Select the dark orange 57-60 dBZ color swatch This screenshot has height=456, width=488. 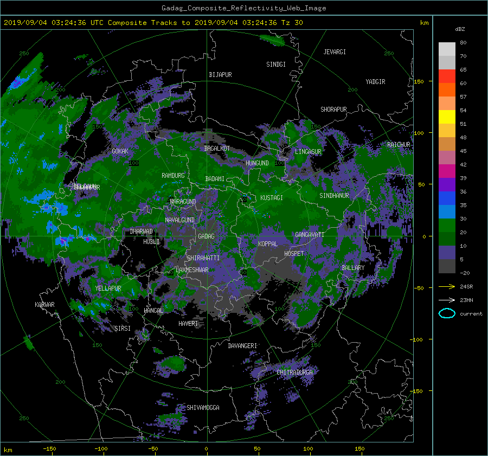[447, 90]
